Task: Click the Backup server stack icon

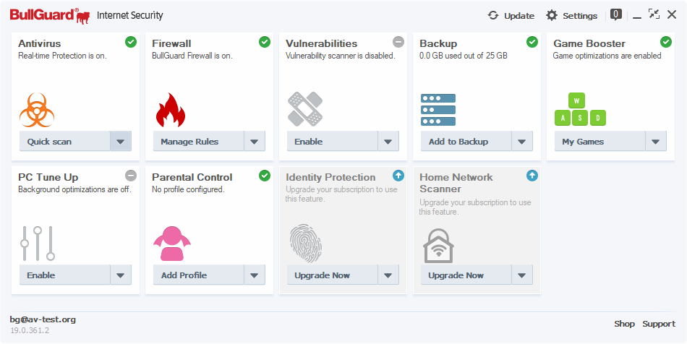Action: click(438, 109)
